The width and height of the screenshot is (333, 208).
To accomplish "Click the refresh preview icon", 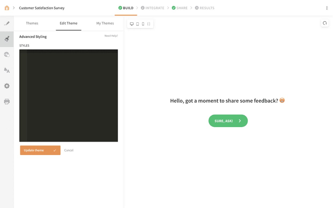I will 325,23.
